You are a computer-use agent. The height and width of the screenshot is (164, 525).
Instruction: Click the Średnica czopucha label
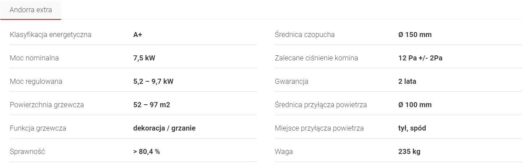305,35
